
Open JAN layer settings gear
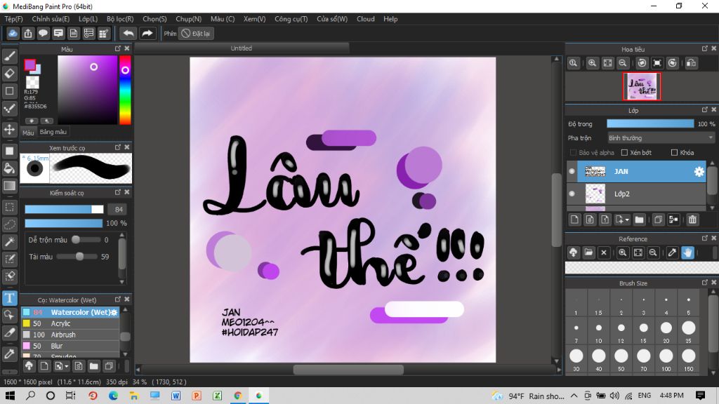coord(699,171)
